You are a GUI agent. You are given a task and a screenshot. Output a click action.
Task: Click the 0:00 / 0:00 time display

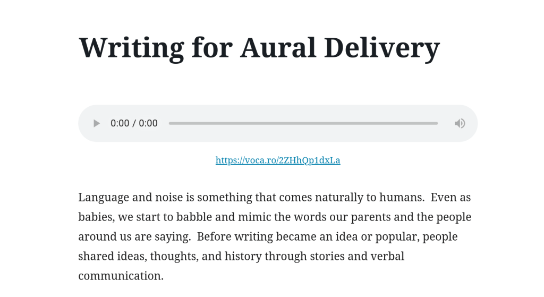[134, 123]
